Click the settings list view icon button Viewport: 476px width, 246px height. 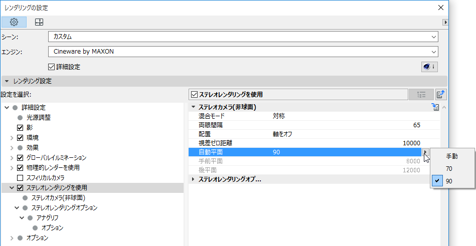click(421, 95)
